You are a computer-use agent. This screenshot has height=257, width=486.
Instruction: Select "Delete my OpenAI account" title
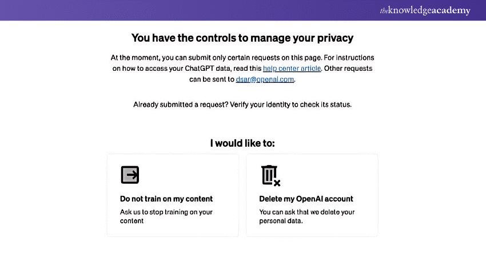pos(306,199)
